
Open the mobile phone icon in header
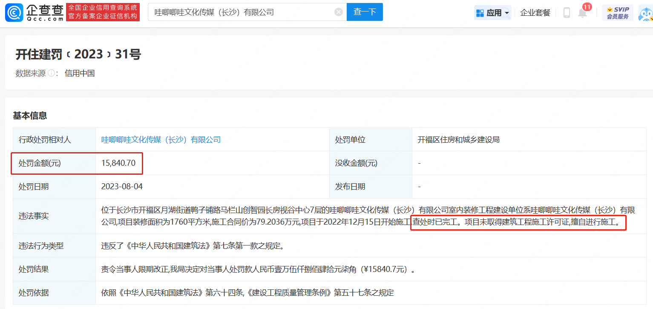(567, 13)
